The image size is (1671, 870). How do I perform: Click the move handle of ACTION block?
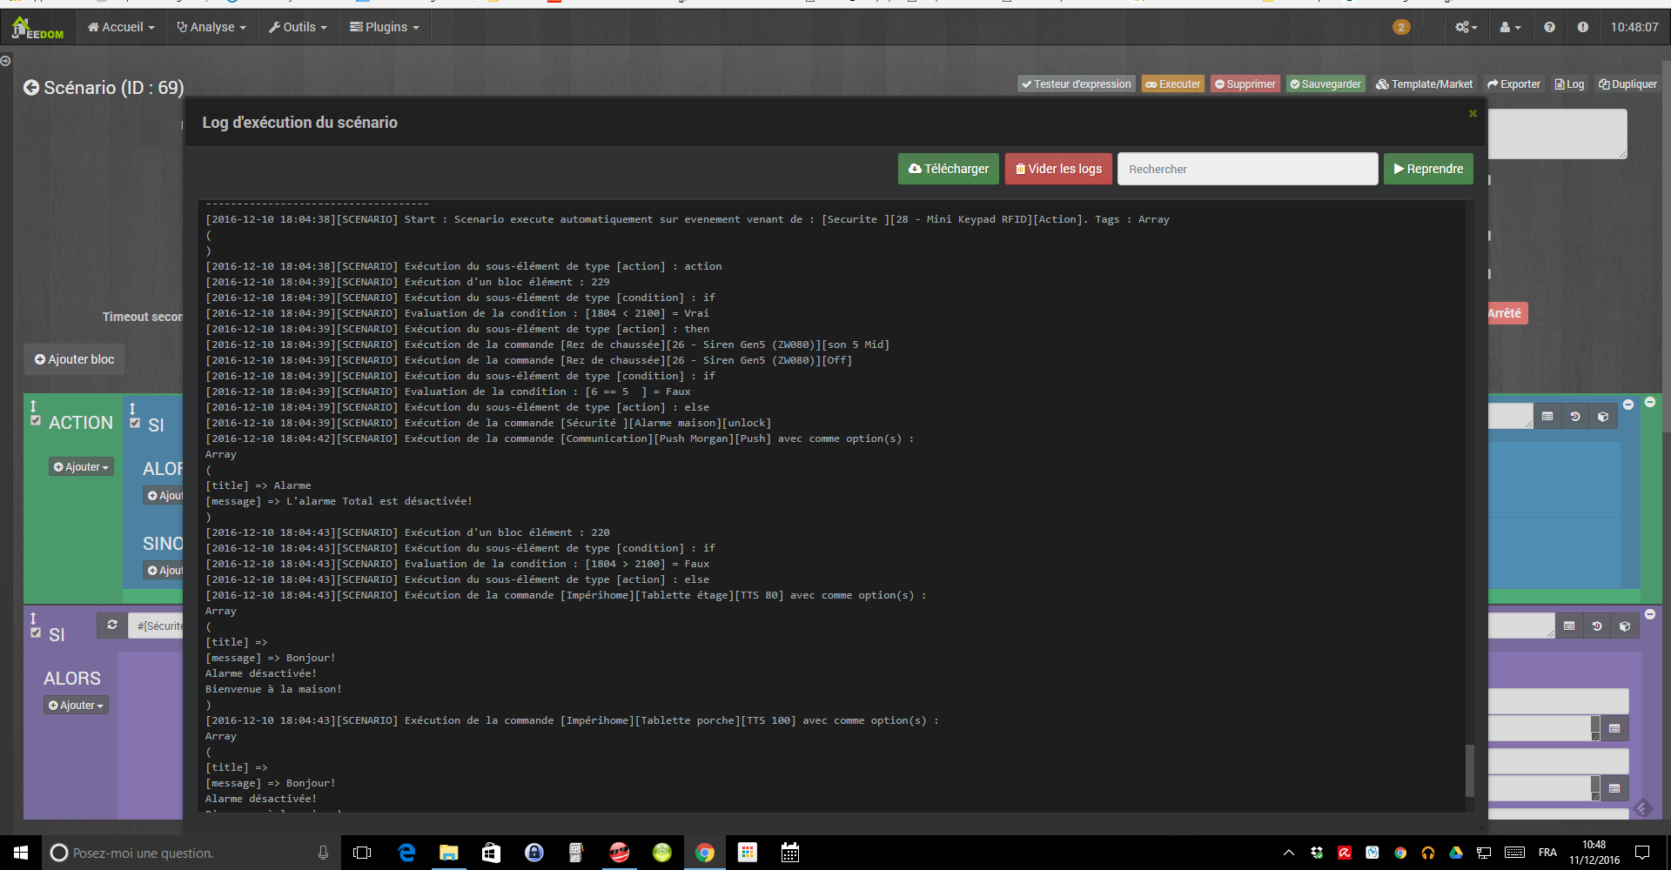33,406
